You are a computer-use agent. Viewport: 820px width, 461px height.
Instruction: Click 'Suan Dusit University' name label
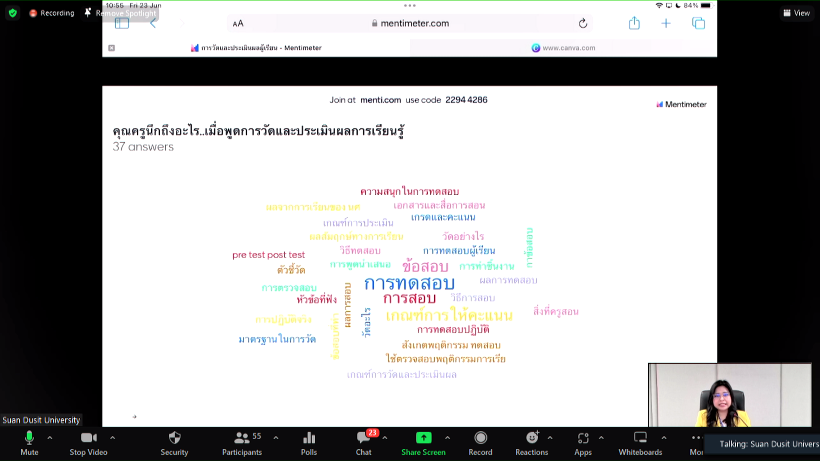41,420
